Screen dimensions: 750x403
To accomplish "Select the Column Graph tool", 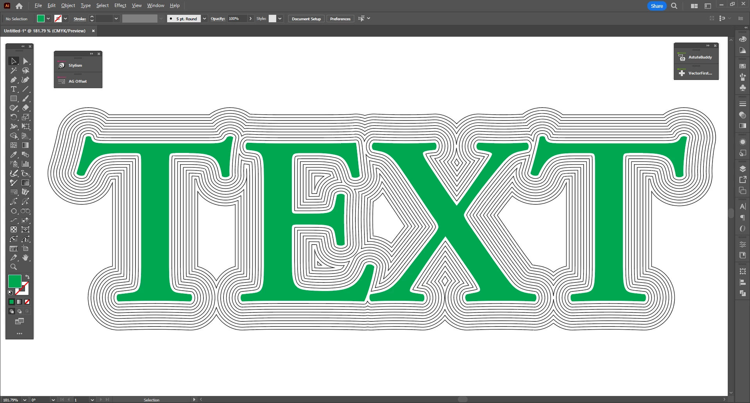I will click(25, 164).
